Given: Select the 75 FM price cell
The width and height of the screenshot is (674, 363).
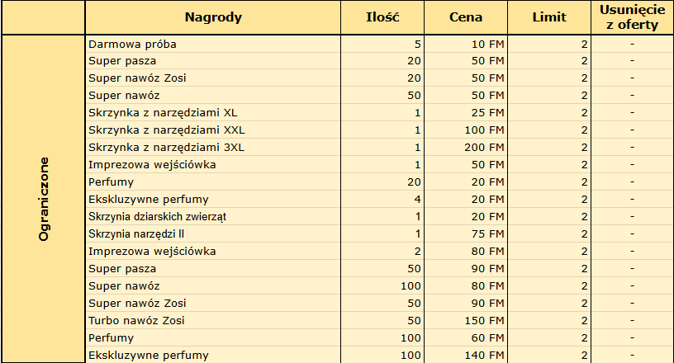Looking at the screenshot, I should [x=466, y=233].
